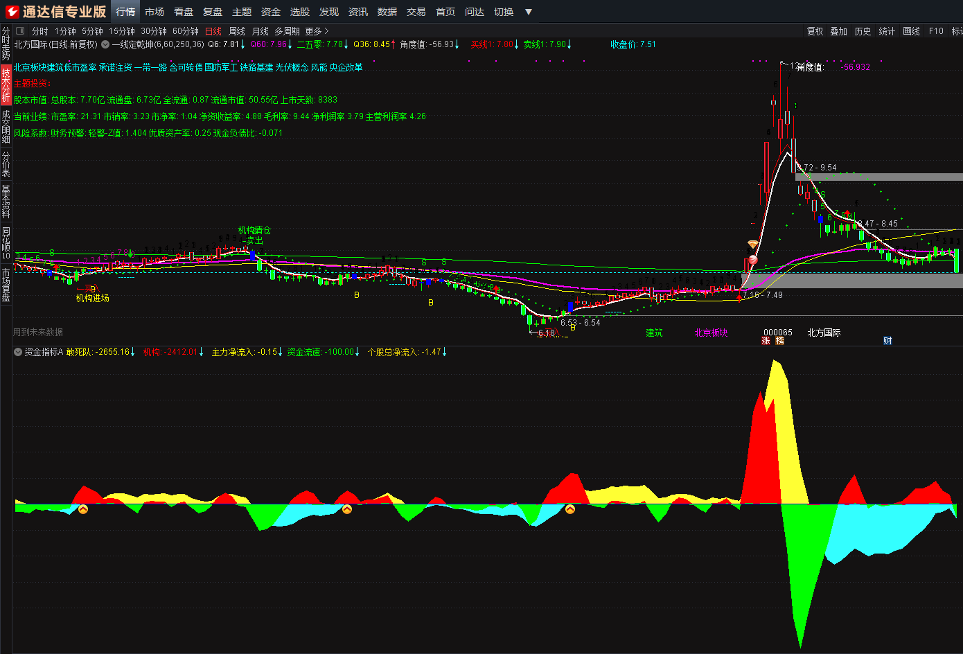Switch chart to 30分钟 period
This screenshot has width=963, height=654.
[154, 31]
